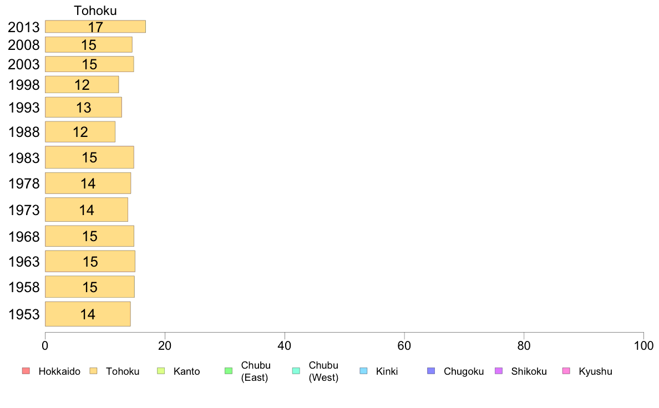Image resolution: width=659 pixels, height=408 pixels.
Task: Click the Chubu (East) green legend swatch
Action: pyautogui.click(x=229, y=371)
